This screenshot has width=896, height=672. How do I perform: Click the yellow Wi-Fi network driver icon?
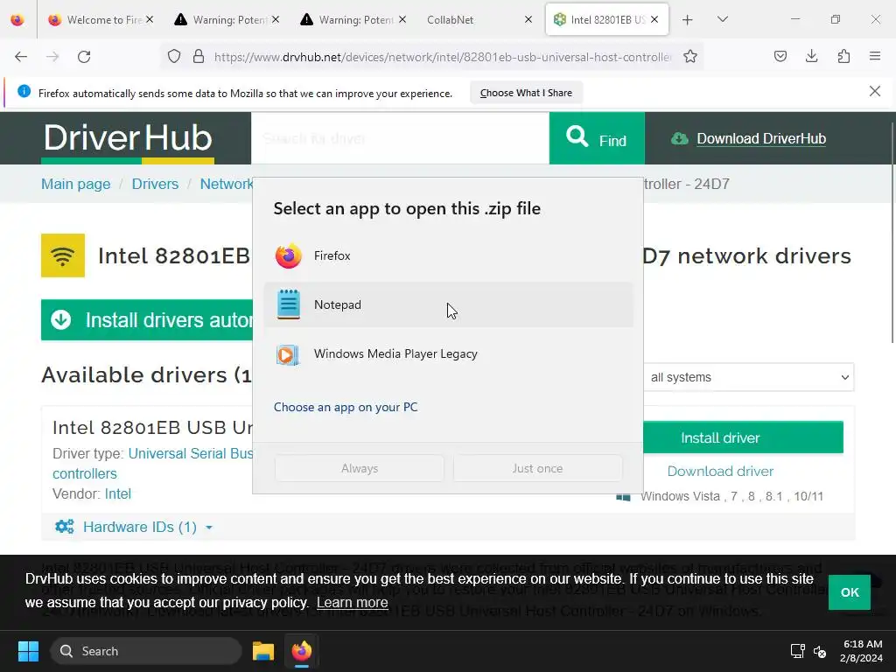pos(63,255)
